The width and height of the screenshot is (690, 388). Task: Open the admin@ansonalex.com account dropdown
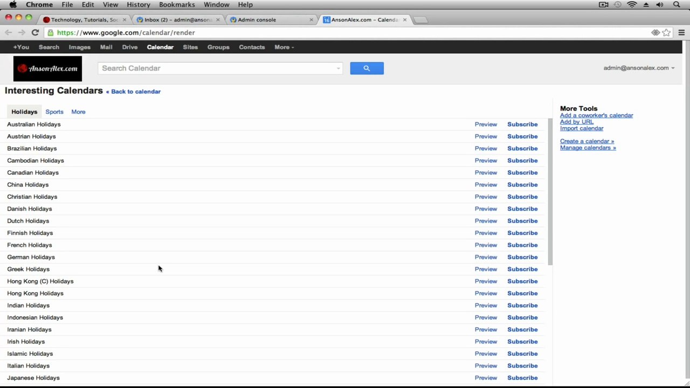click(639, 68)
